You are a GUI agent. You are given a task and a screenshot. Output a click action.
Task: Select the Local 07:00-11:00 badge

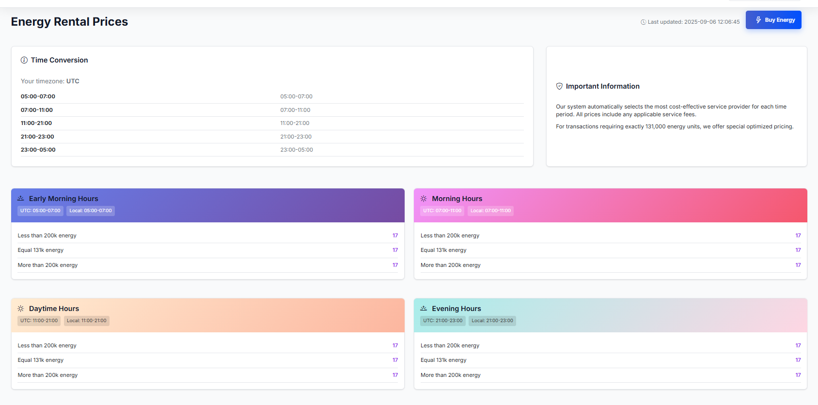pos(490,211)
